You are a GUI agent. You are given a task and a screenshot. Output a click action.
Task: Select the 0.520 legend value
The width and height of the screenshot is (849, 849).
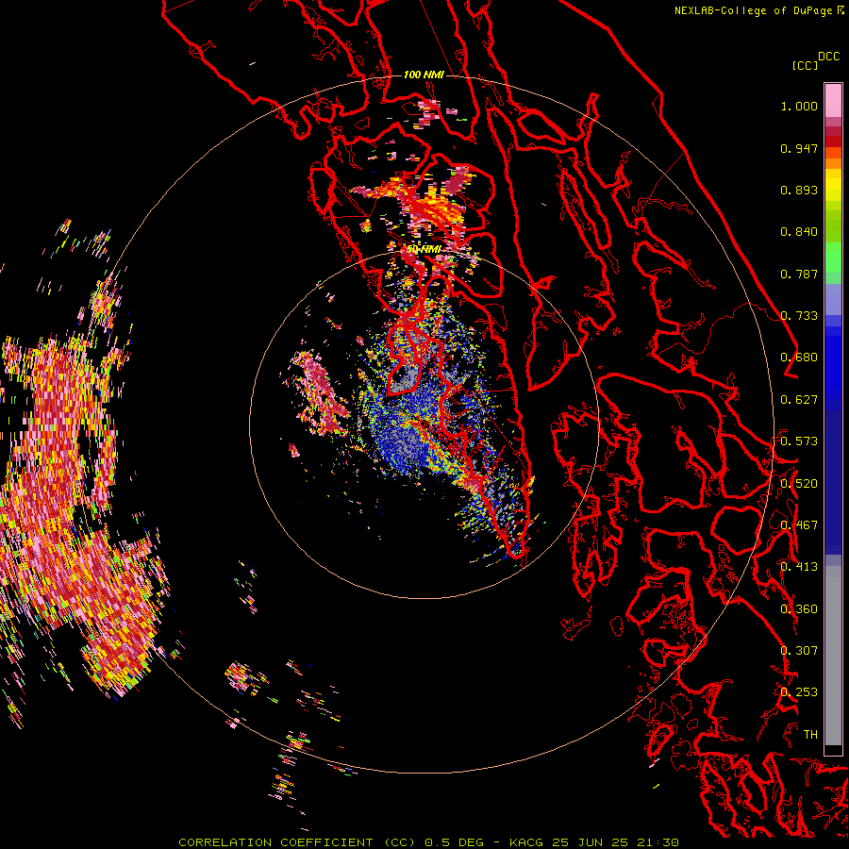(x=799, y=484)
